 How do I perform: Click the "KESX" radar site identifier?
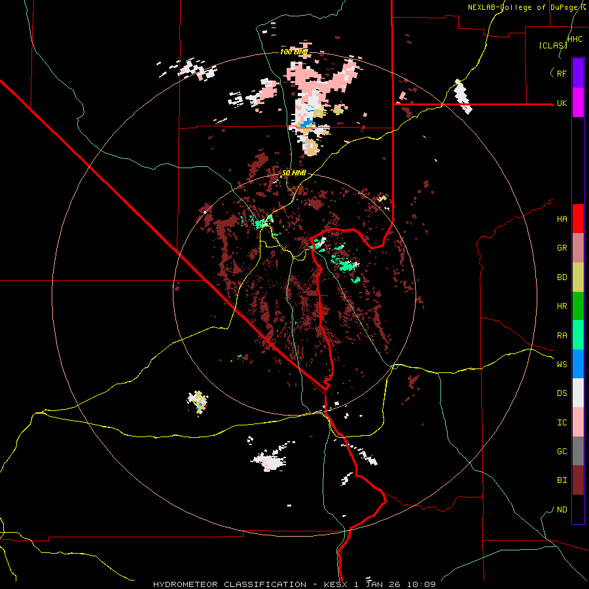pos(336,584)
